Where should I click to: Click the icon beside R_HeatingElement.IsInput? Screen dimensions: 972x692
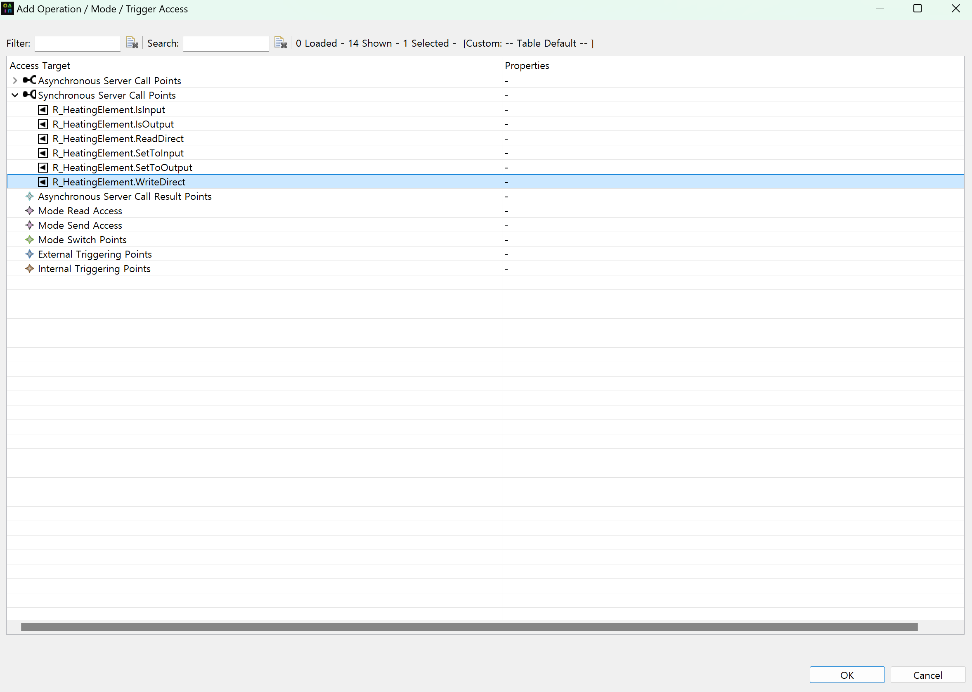(x=43, y=109)
